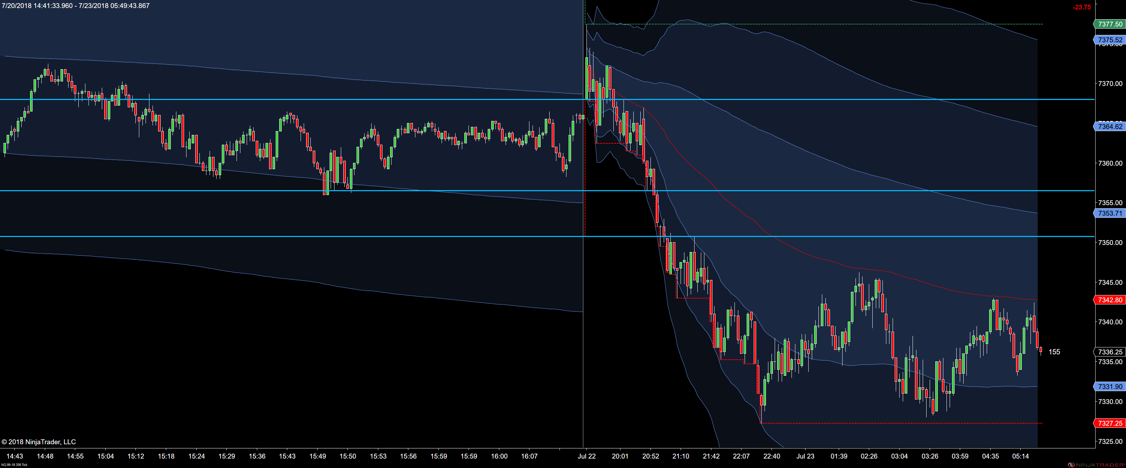Click the 22:07 time axis label

click(x=741, y=456)
